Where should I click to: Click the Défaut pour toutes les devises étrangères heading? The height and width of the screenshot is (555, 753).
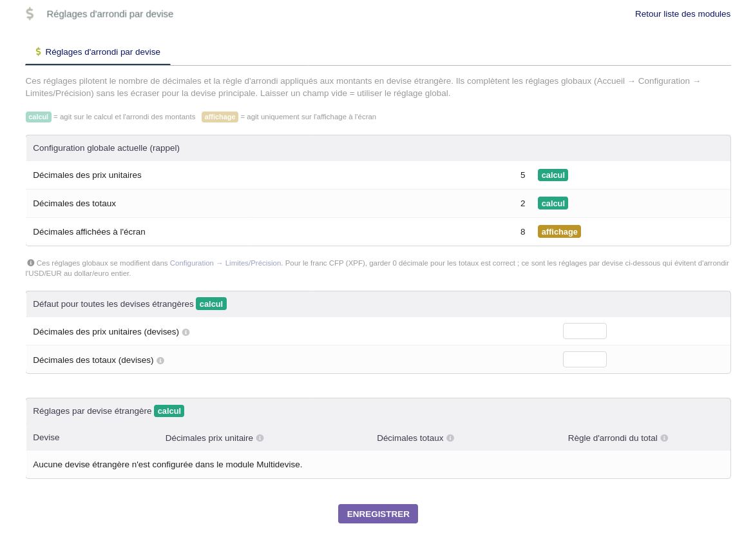tap(113, 304)
